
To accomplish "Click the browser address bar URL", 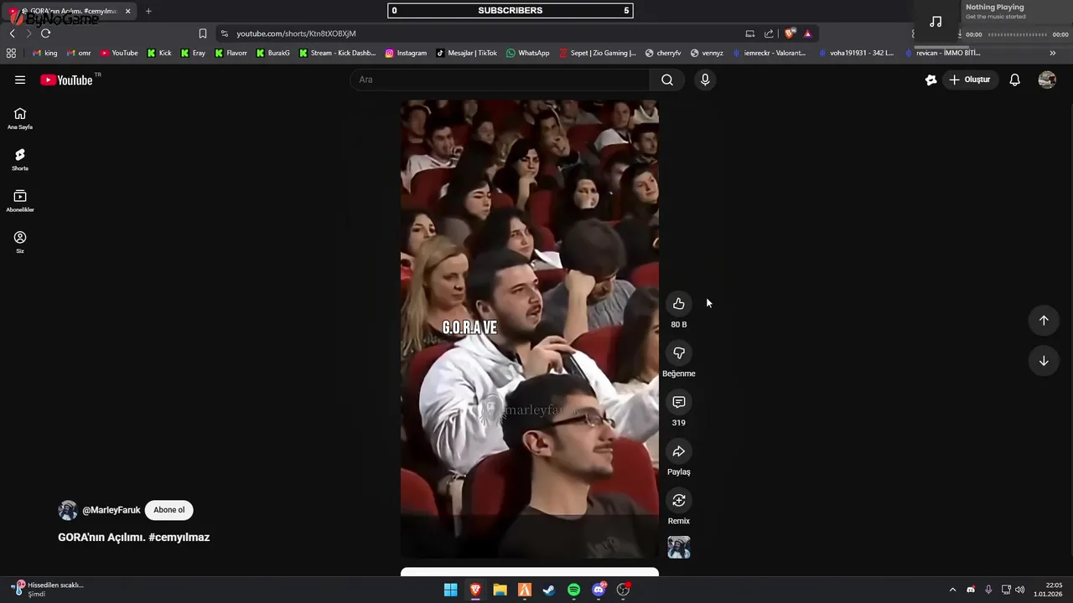I will (x=296, y=33).
